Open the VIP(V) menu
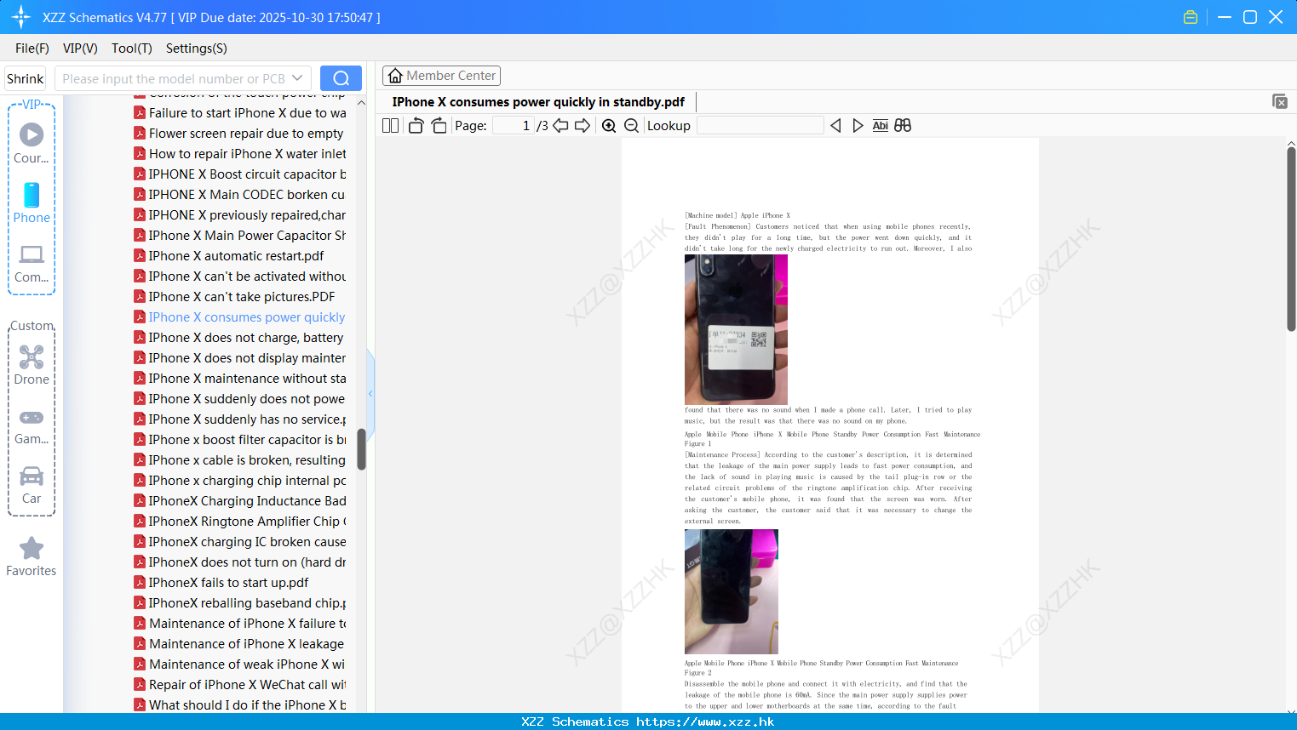1297x730 pixels. [x=80, y=48]
